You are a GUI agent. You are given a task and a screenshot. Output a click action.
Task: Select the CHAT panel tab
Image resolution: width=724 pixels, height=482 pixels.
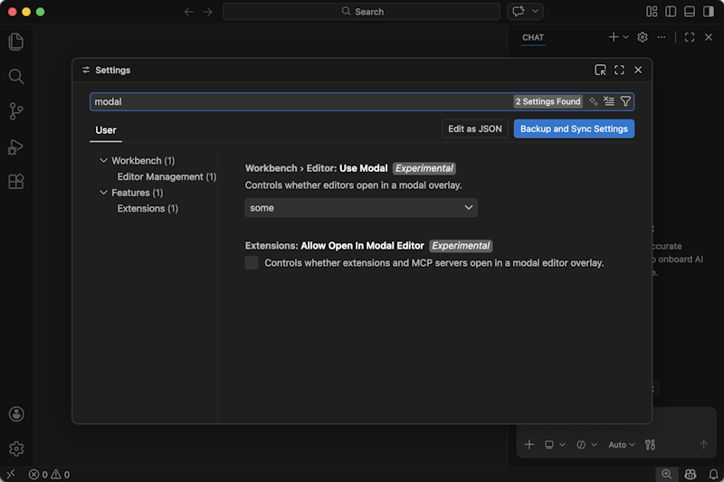[x=533, y=37]
